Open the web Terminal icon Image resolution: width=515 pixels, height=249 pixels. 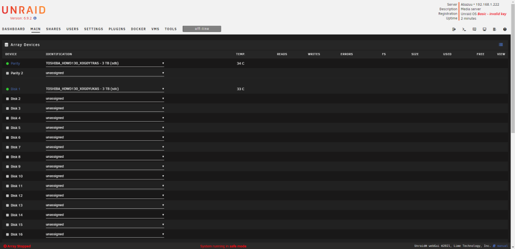[464, 29]
